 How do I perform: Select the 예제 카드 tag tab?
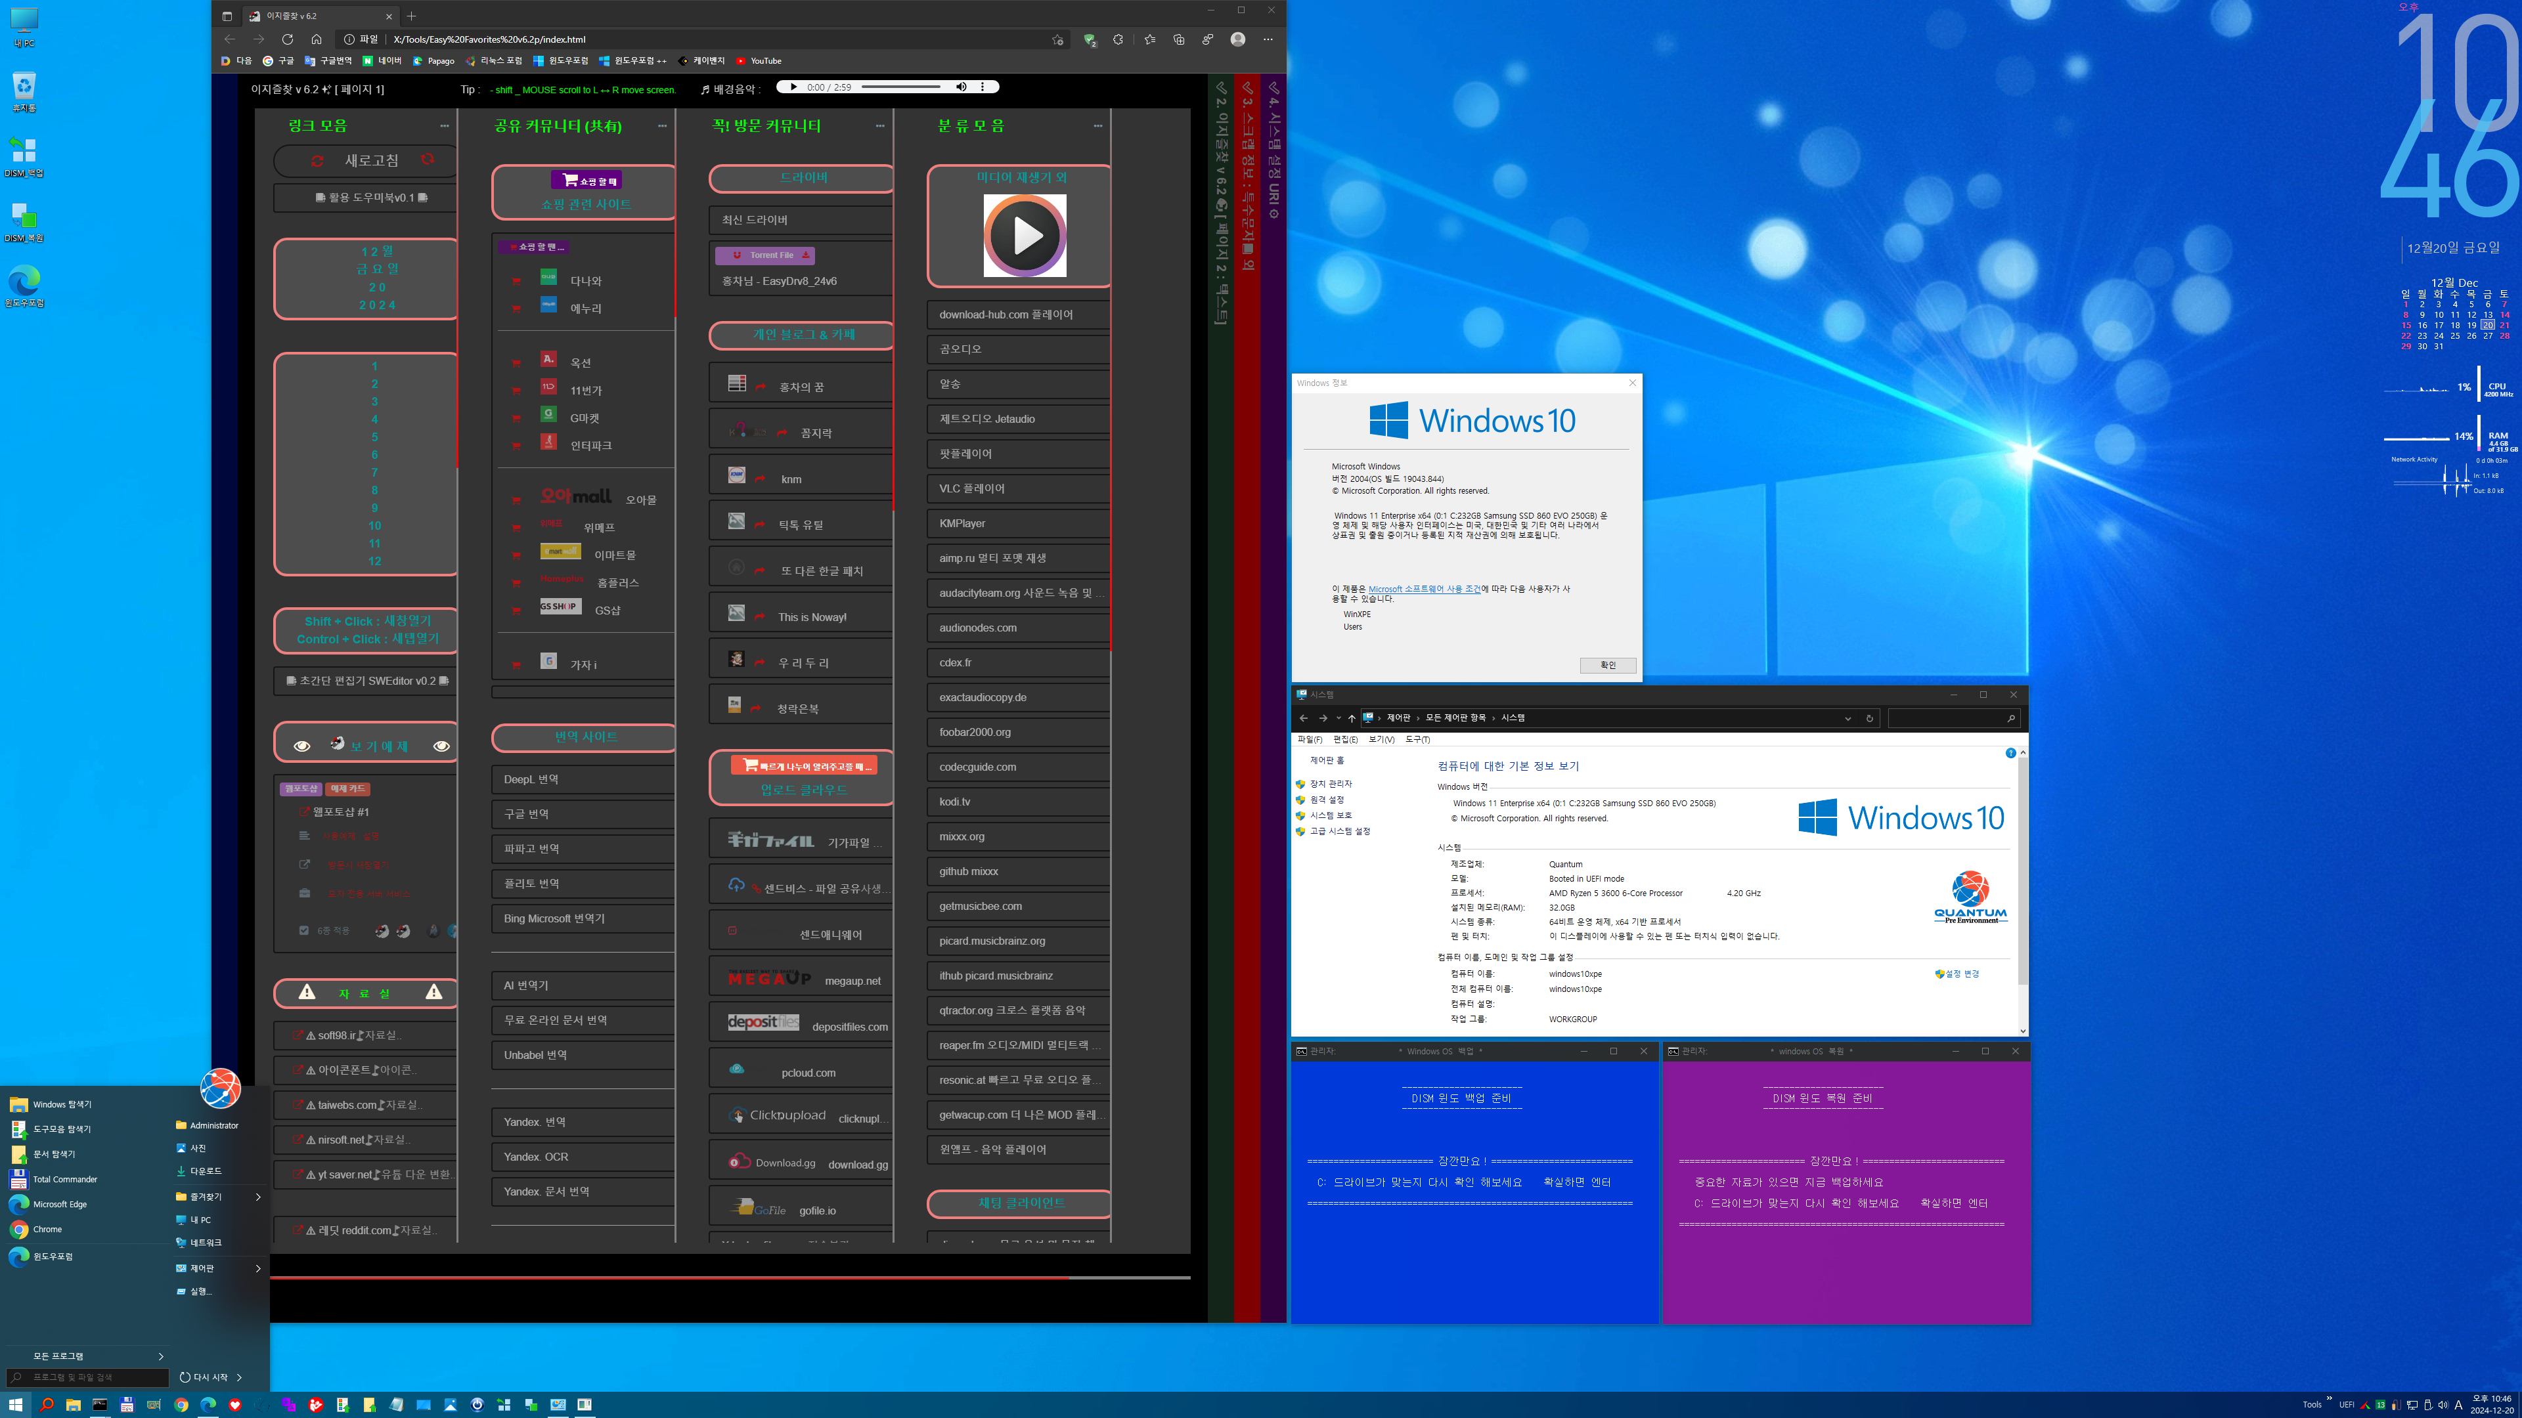[x=347, y=788]
